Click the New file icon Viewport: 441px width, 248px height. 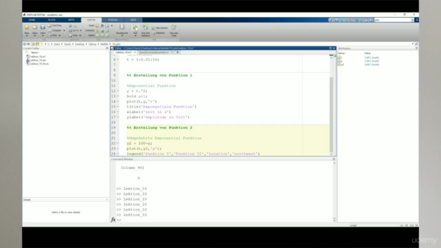(27, 27)
